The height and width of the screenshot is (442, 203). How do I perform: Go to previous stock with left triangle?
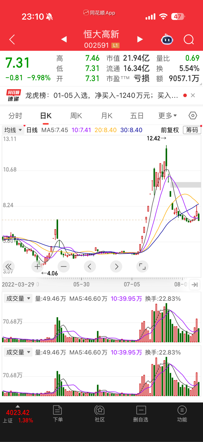(x=64, y=39)
